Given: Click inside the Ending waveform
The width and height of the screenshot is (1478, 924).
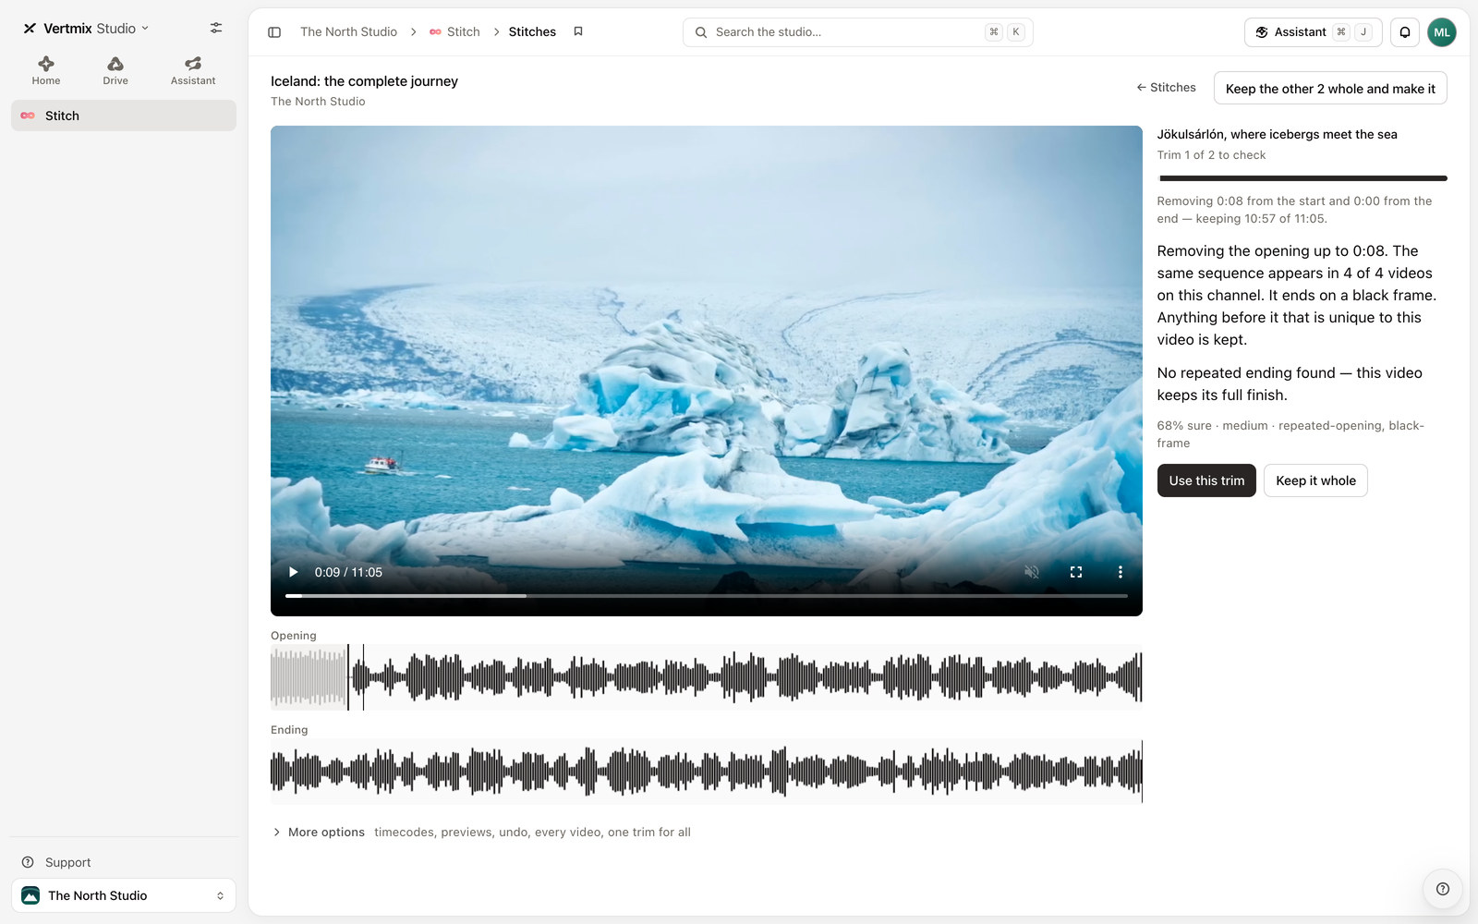Looking at the screenshot, I should [x=707, y=772].
